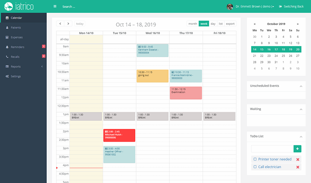Expand the Reports submenu chevron
Image resolution: width=311 pixels, height=183 pixels.
tap(42, 66)
